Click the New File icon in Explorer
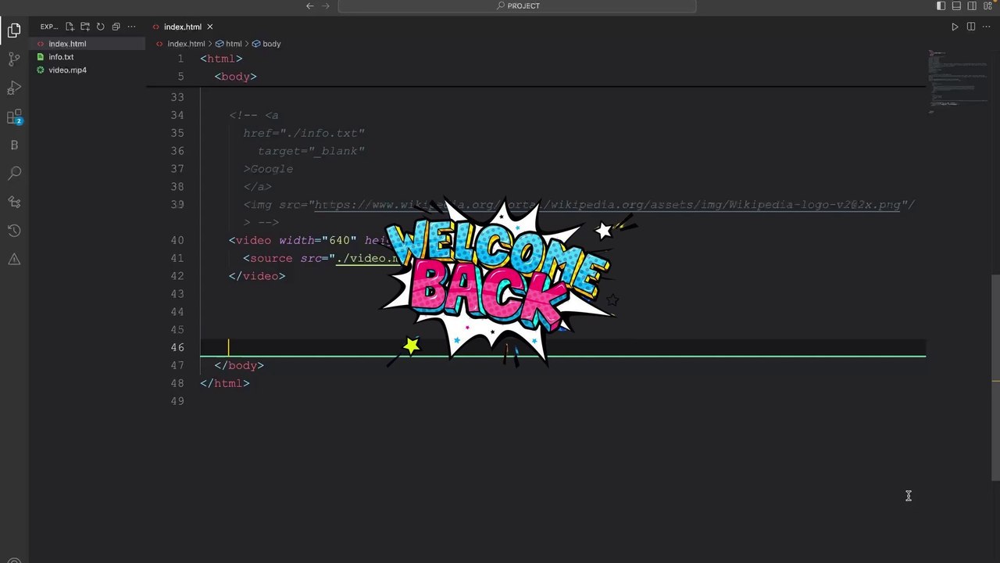1000x563 pixels. 70,27
